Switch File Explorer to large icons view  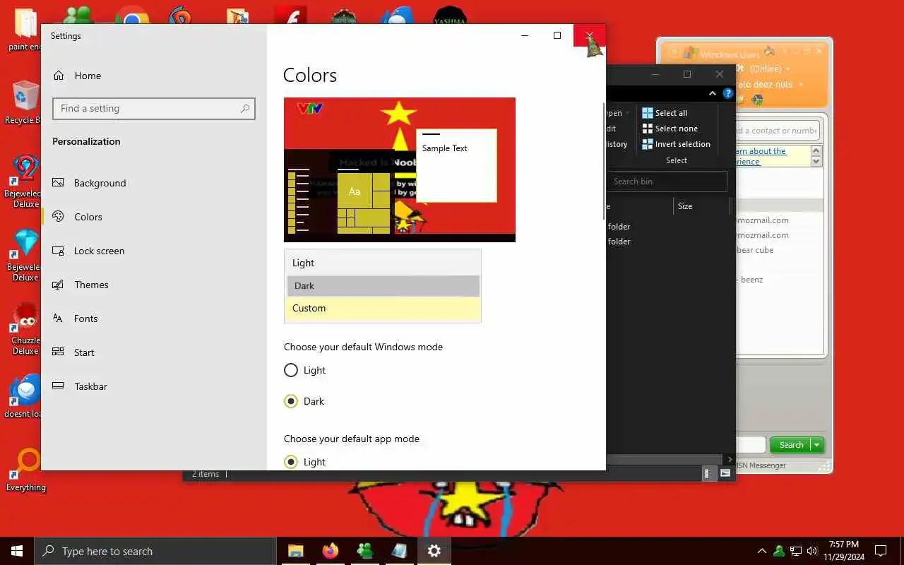pos(725,474)
